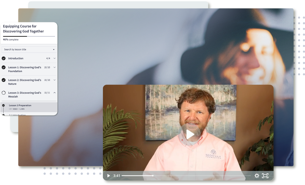Toggle the Lesson 2 completed checkmark circle
Image resolution: width=305 pixels, height=185 pixels.
pyautogui.click(x=4, y=80)
